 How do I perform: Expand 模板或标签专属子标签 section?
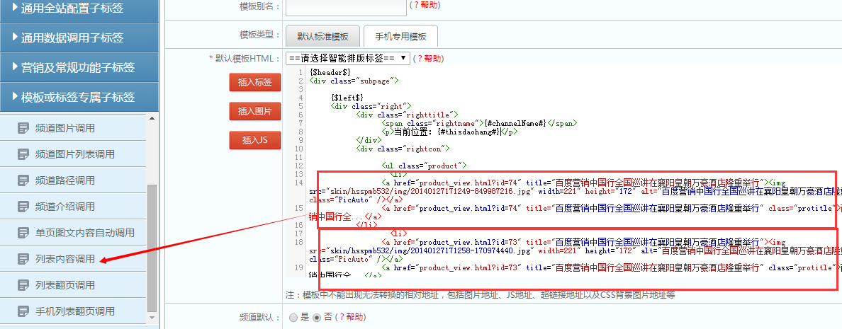(x=79, y=97)
